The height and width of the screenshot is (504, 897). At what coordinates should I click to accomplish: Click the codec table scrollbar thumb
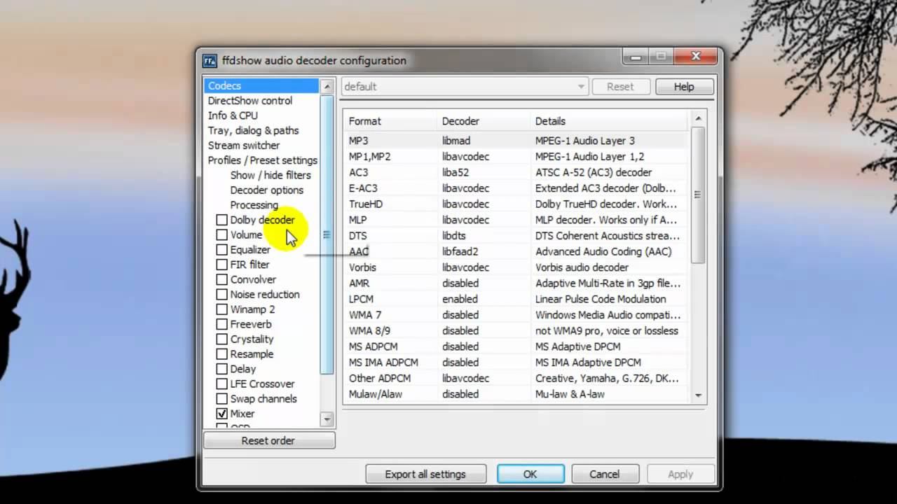click(x=698, y=195)
